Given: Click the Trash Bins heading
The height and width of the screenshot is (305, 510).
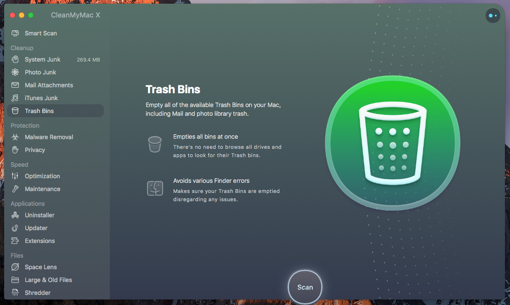Looking at the screenshot, I should 173,90.
